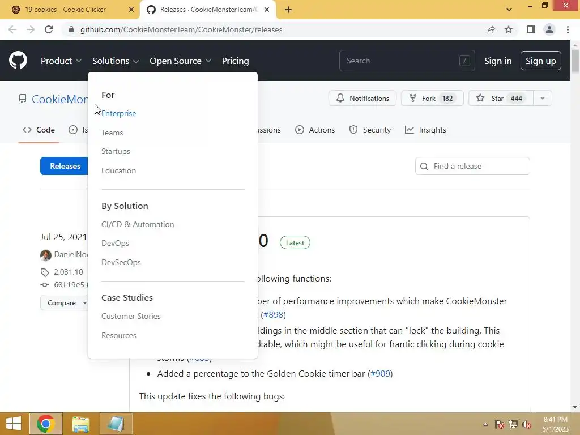Image resolution: width=580 pixels, height=435 pixels.
Task: Click the volume muted tray icon
Action: [x=527, y=424]
